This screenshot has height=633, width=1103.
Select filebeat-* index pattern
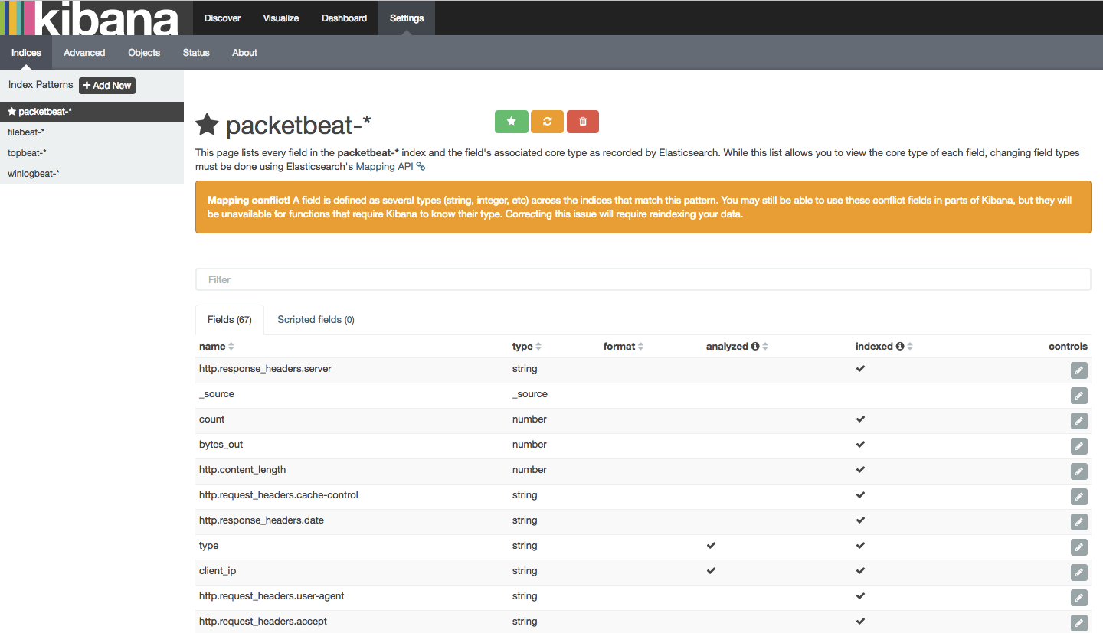(x=92, y=132)
